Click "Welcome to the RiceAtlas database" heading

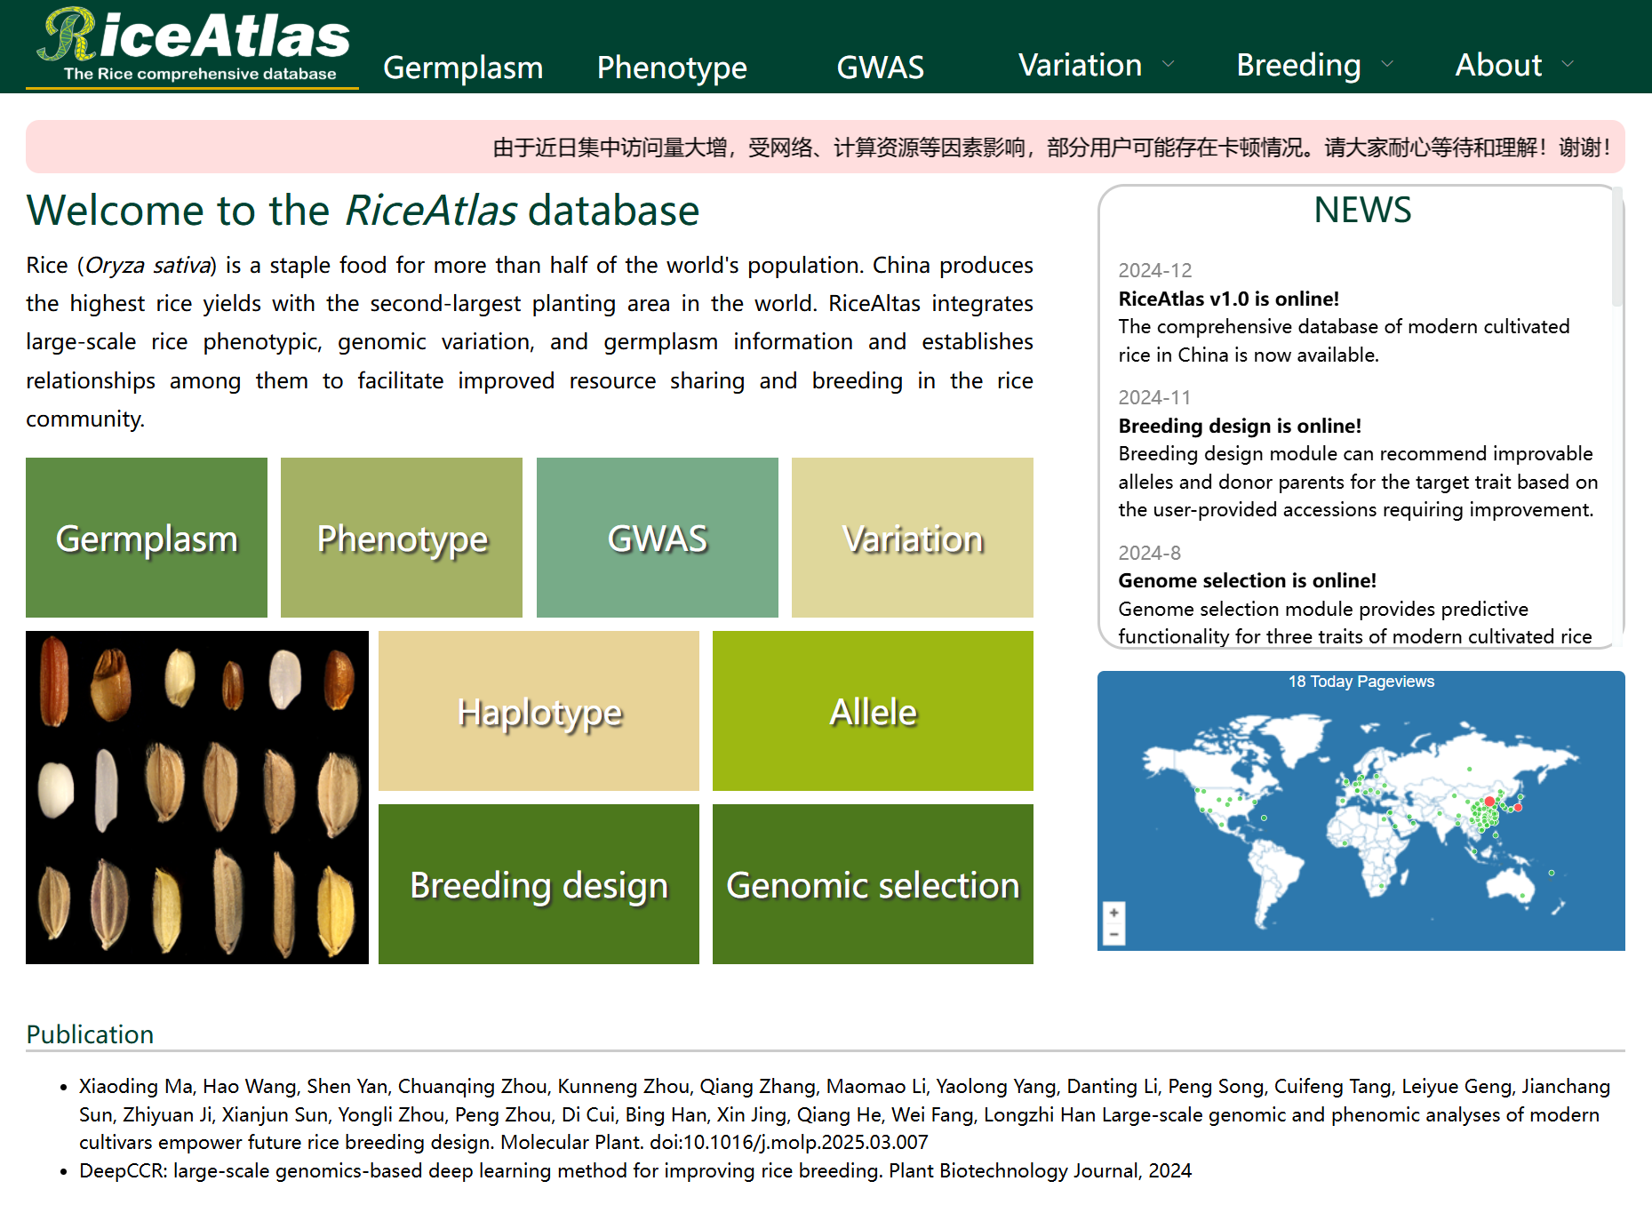[x=363, y=211]
